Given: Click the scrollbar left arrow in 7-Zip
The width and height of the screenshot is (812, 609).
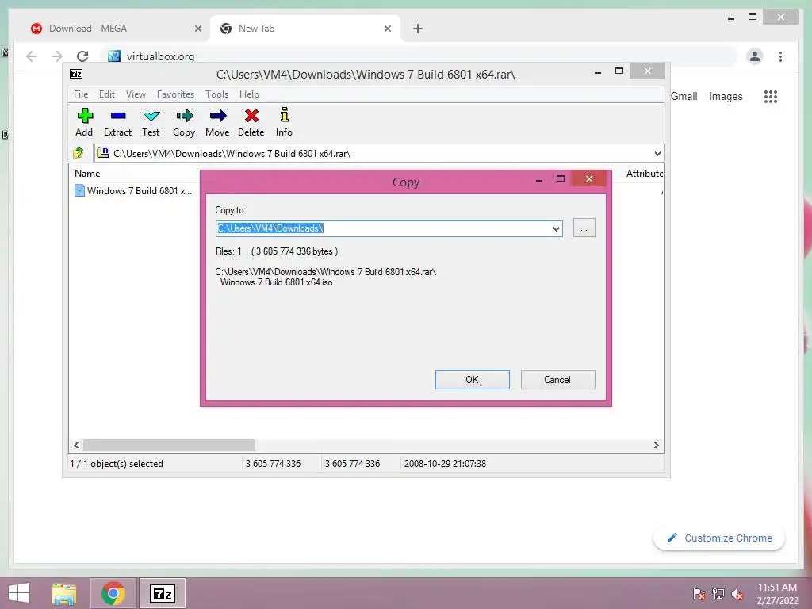Looking at the screenshot, I should pos(76,446).
